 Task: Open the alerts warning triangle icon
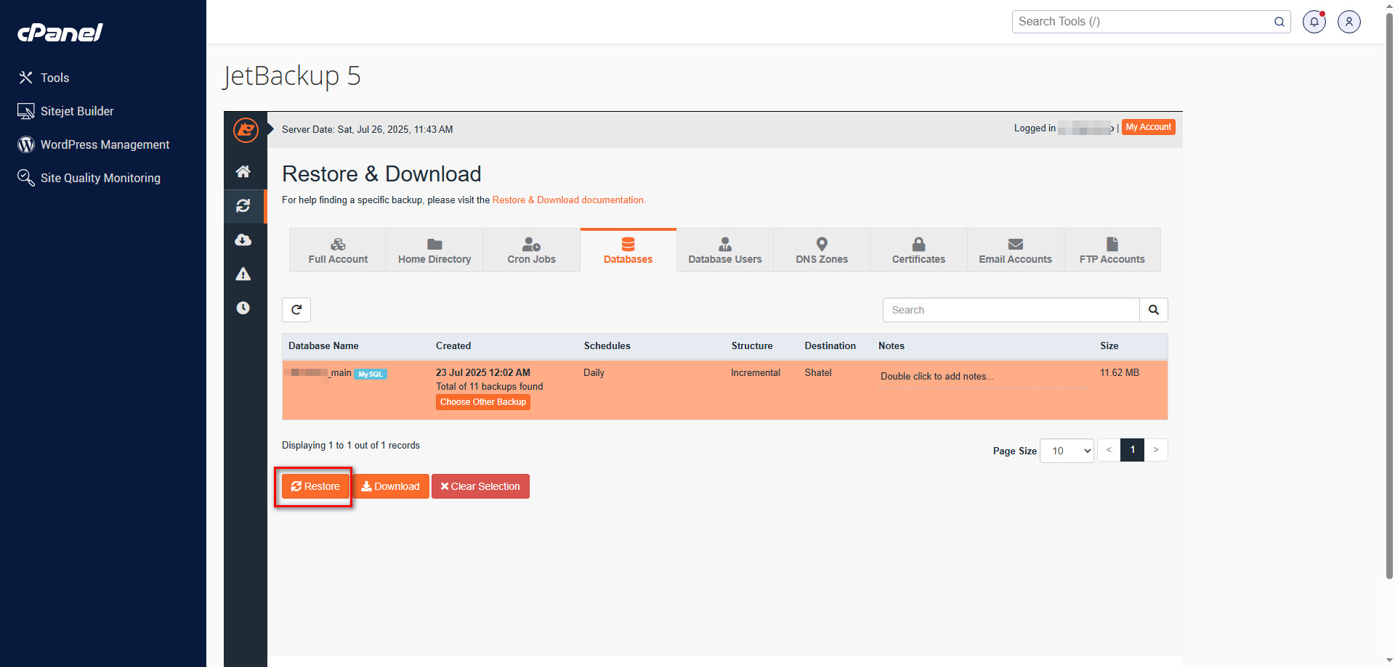point(243,274)
